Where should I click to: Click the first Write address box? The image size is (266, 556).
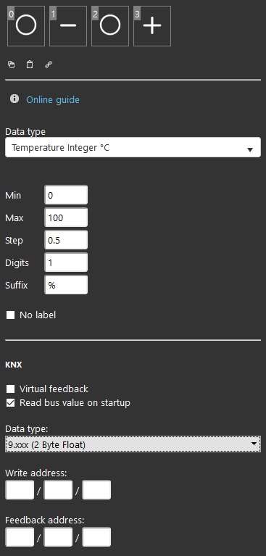[20, 490]
